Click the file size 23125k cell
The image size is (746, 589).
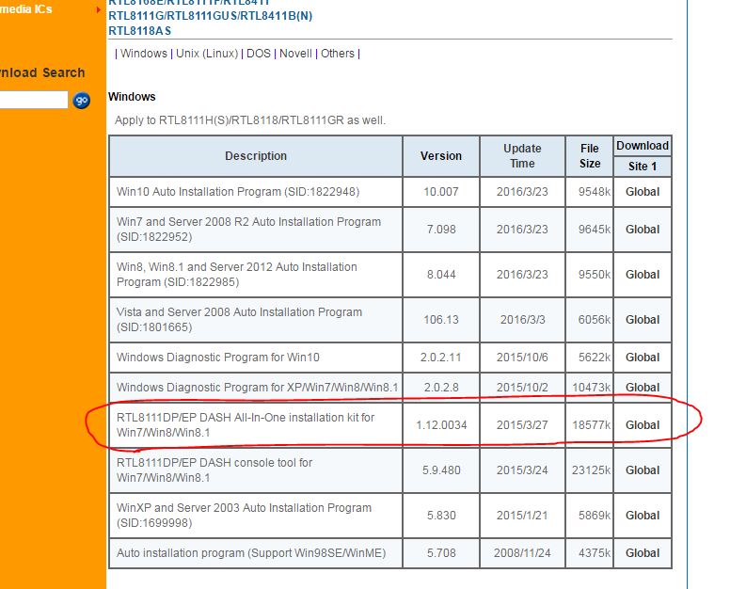[592, 470]
